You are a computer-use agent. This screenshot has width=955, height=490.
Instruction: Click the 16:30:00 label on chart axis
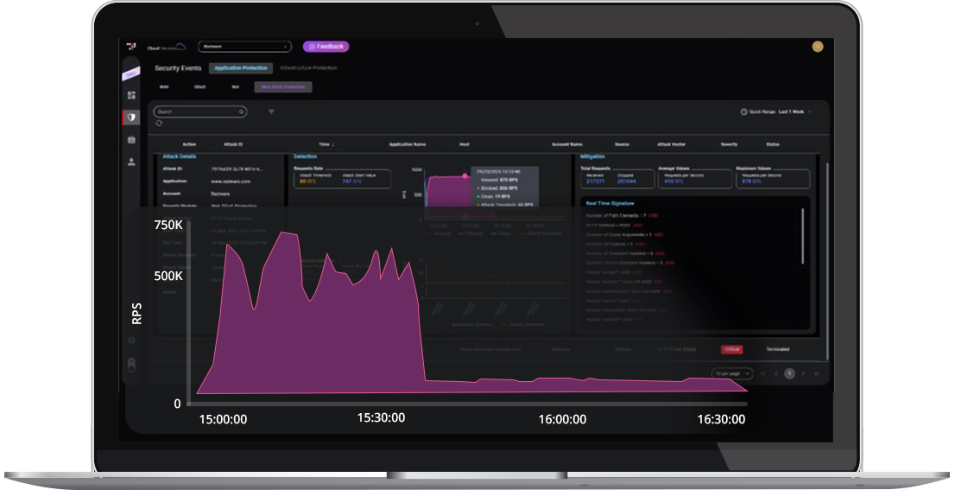click(721, 419)
